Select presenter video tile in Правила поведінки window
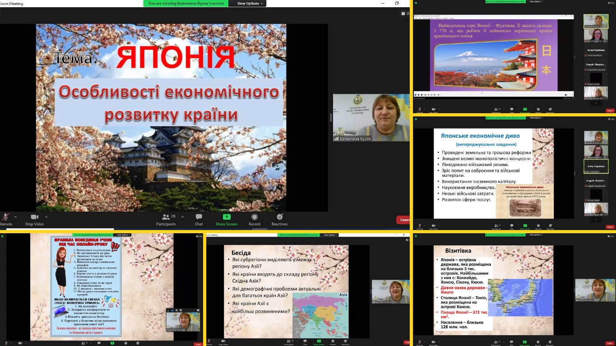Image resolution: width=616 pixels, height=346 pixels. coord(184,320)
